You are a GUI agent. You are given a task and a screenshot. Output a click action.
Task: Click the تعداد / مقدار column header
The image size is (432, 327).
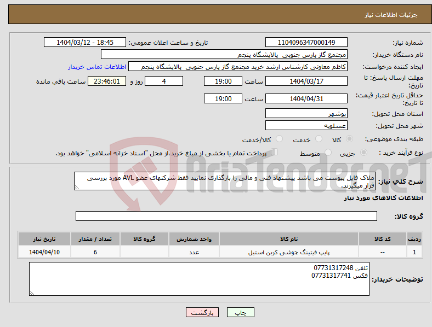(x=95, y=239)
